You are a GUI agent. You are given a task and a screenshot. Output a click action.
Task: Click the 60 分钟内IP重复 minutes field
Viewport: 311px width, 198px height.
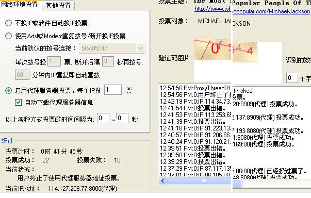click(x=22, y=75)
